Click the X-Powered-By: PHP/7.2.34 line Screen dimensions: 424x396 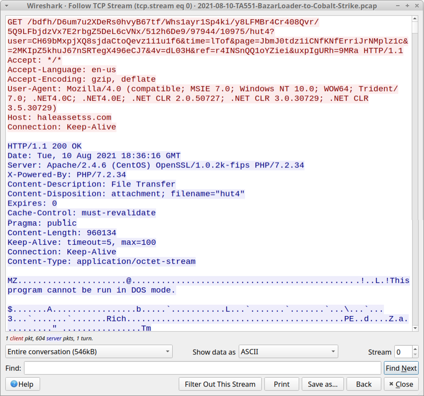click(x=67, y=174)
